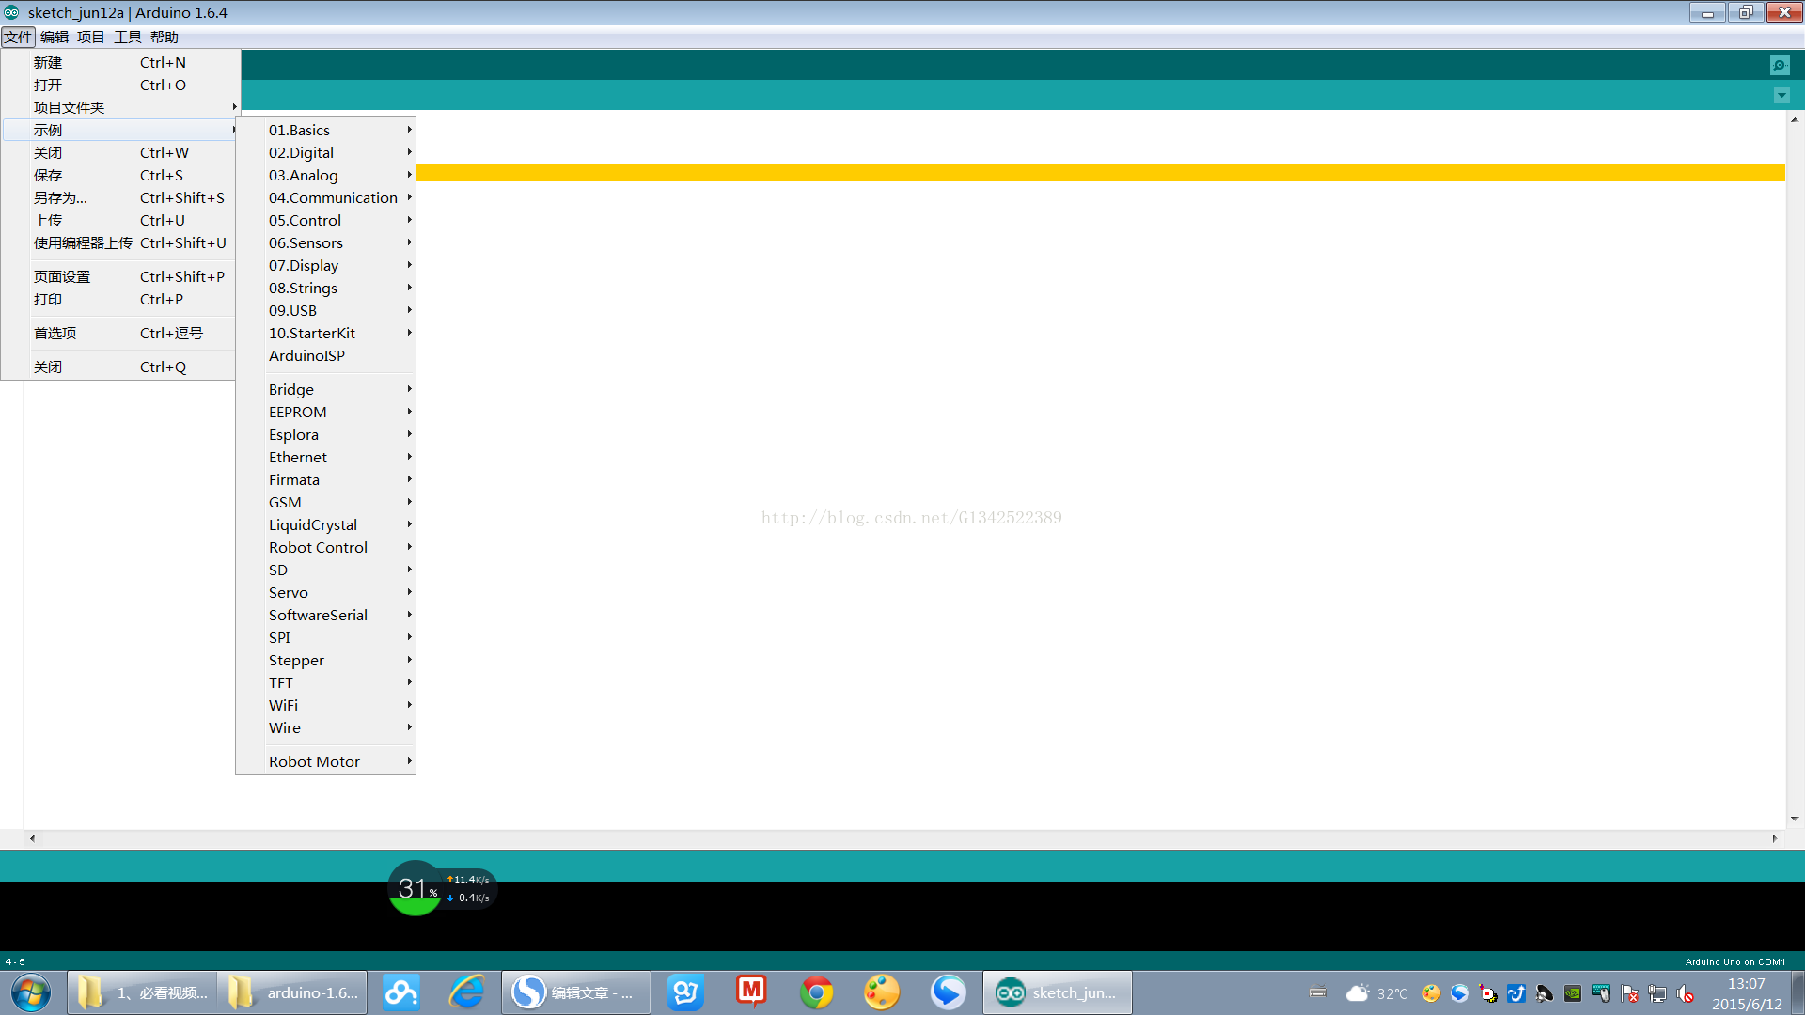Expand the GSM library examples
This screenshot has width=1805, height=1015.
(x=325, y=502)
